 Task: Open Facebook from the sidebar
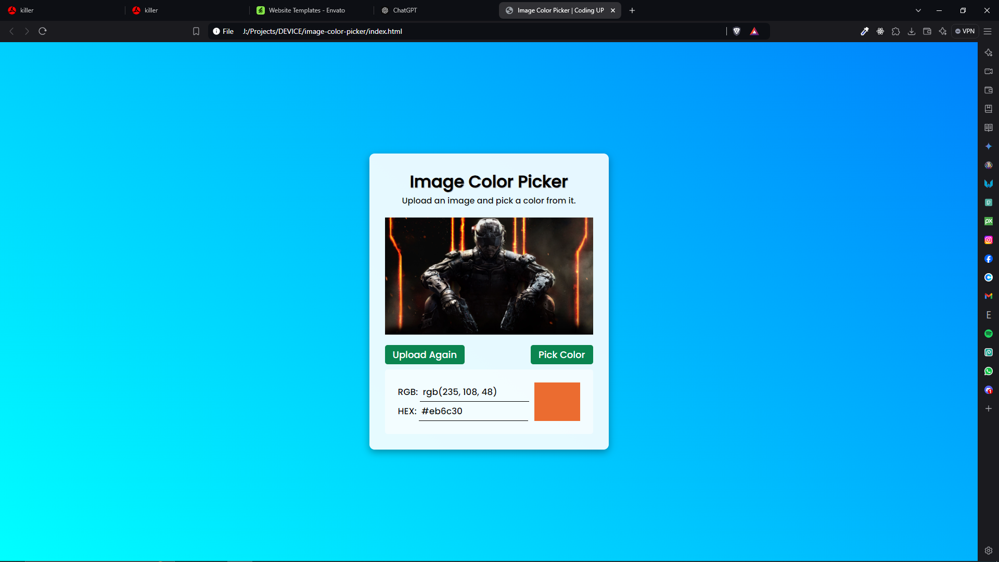pos(989,259)
